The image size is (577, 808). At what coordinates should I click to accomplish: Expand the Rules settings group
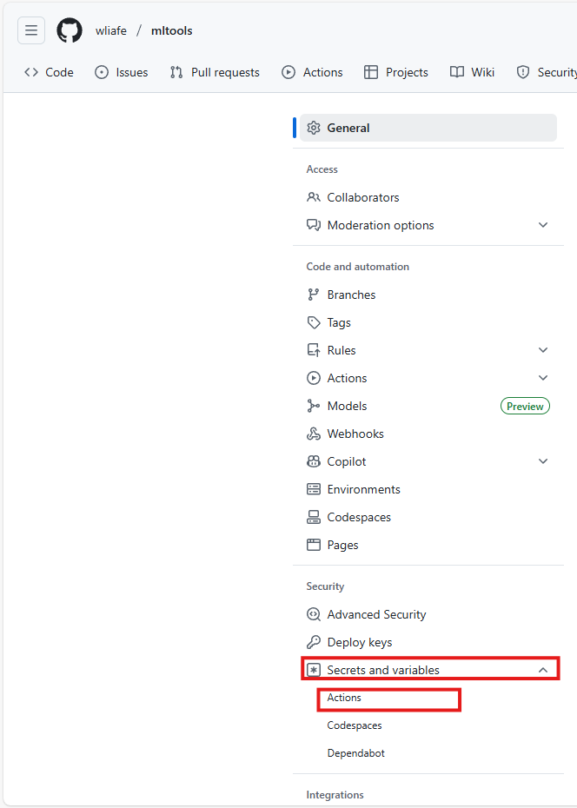(x=543, y=350)
